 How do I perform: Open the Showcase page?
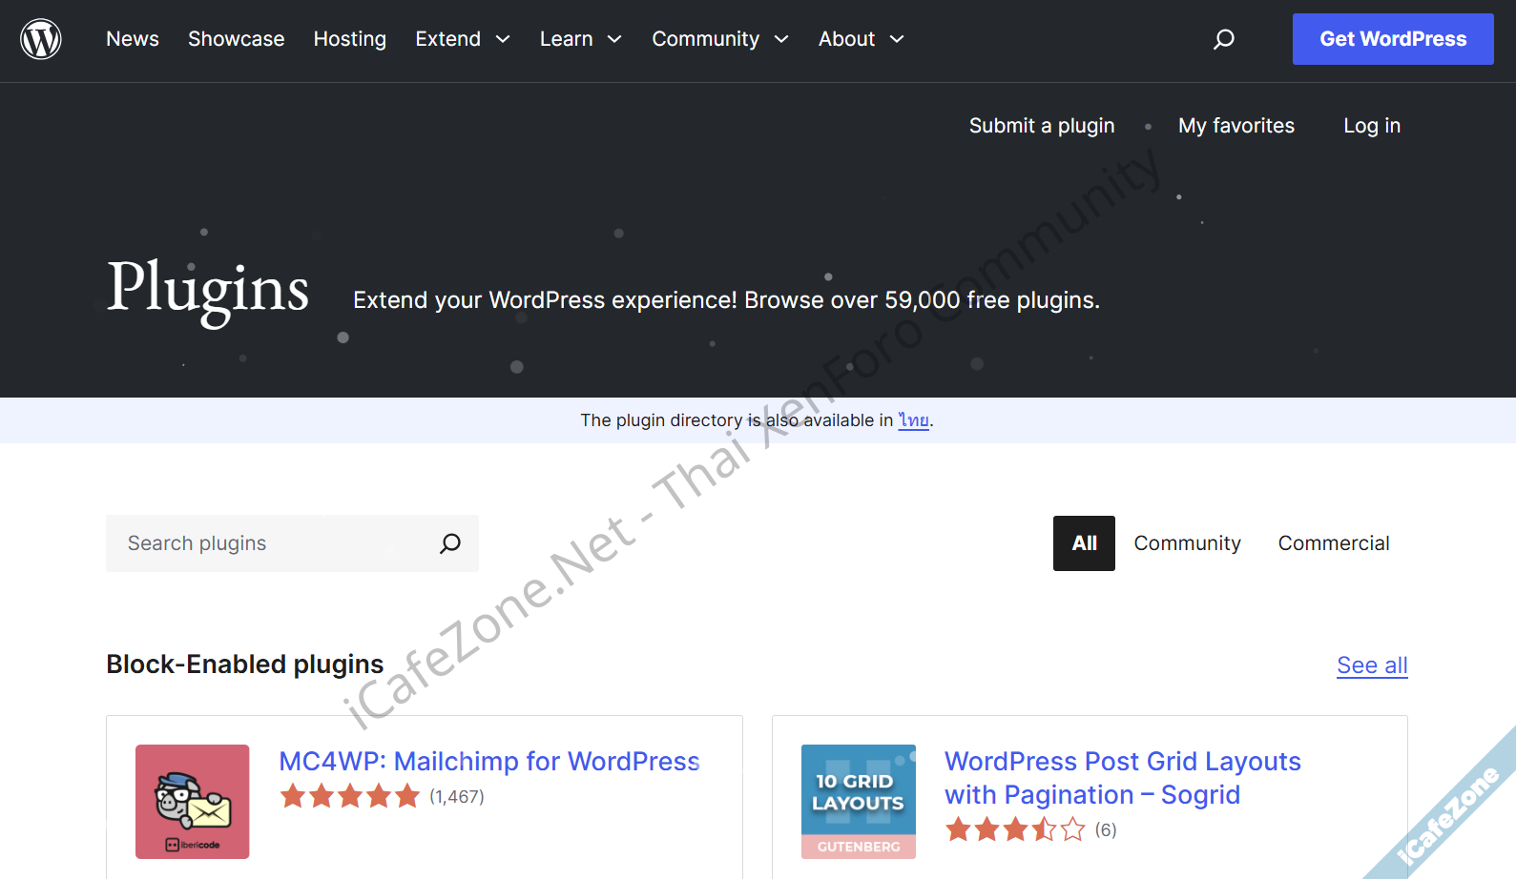[236, 39]
